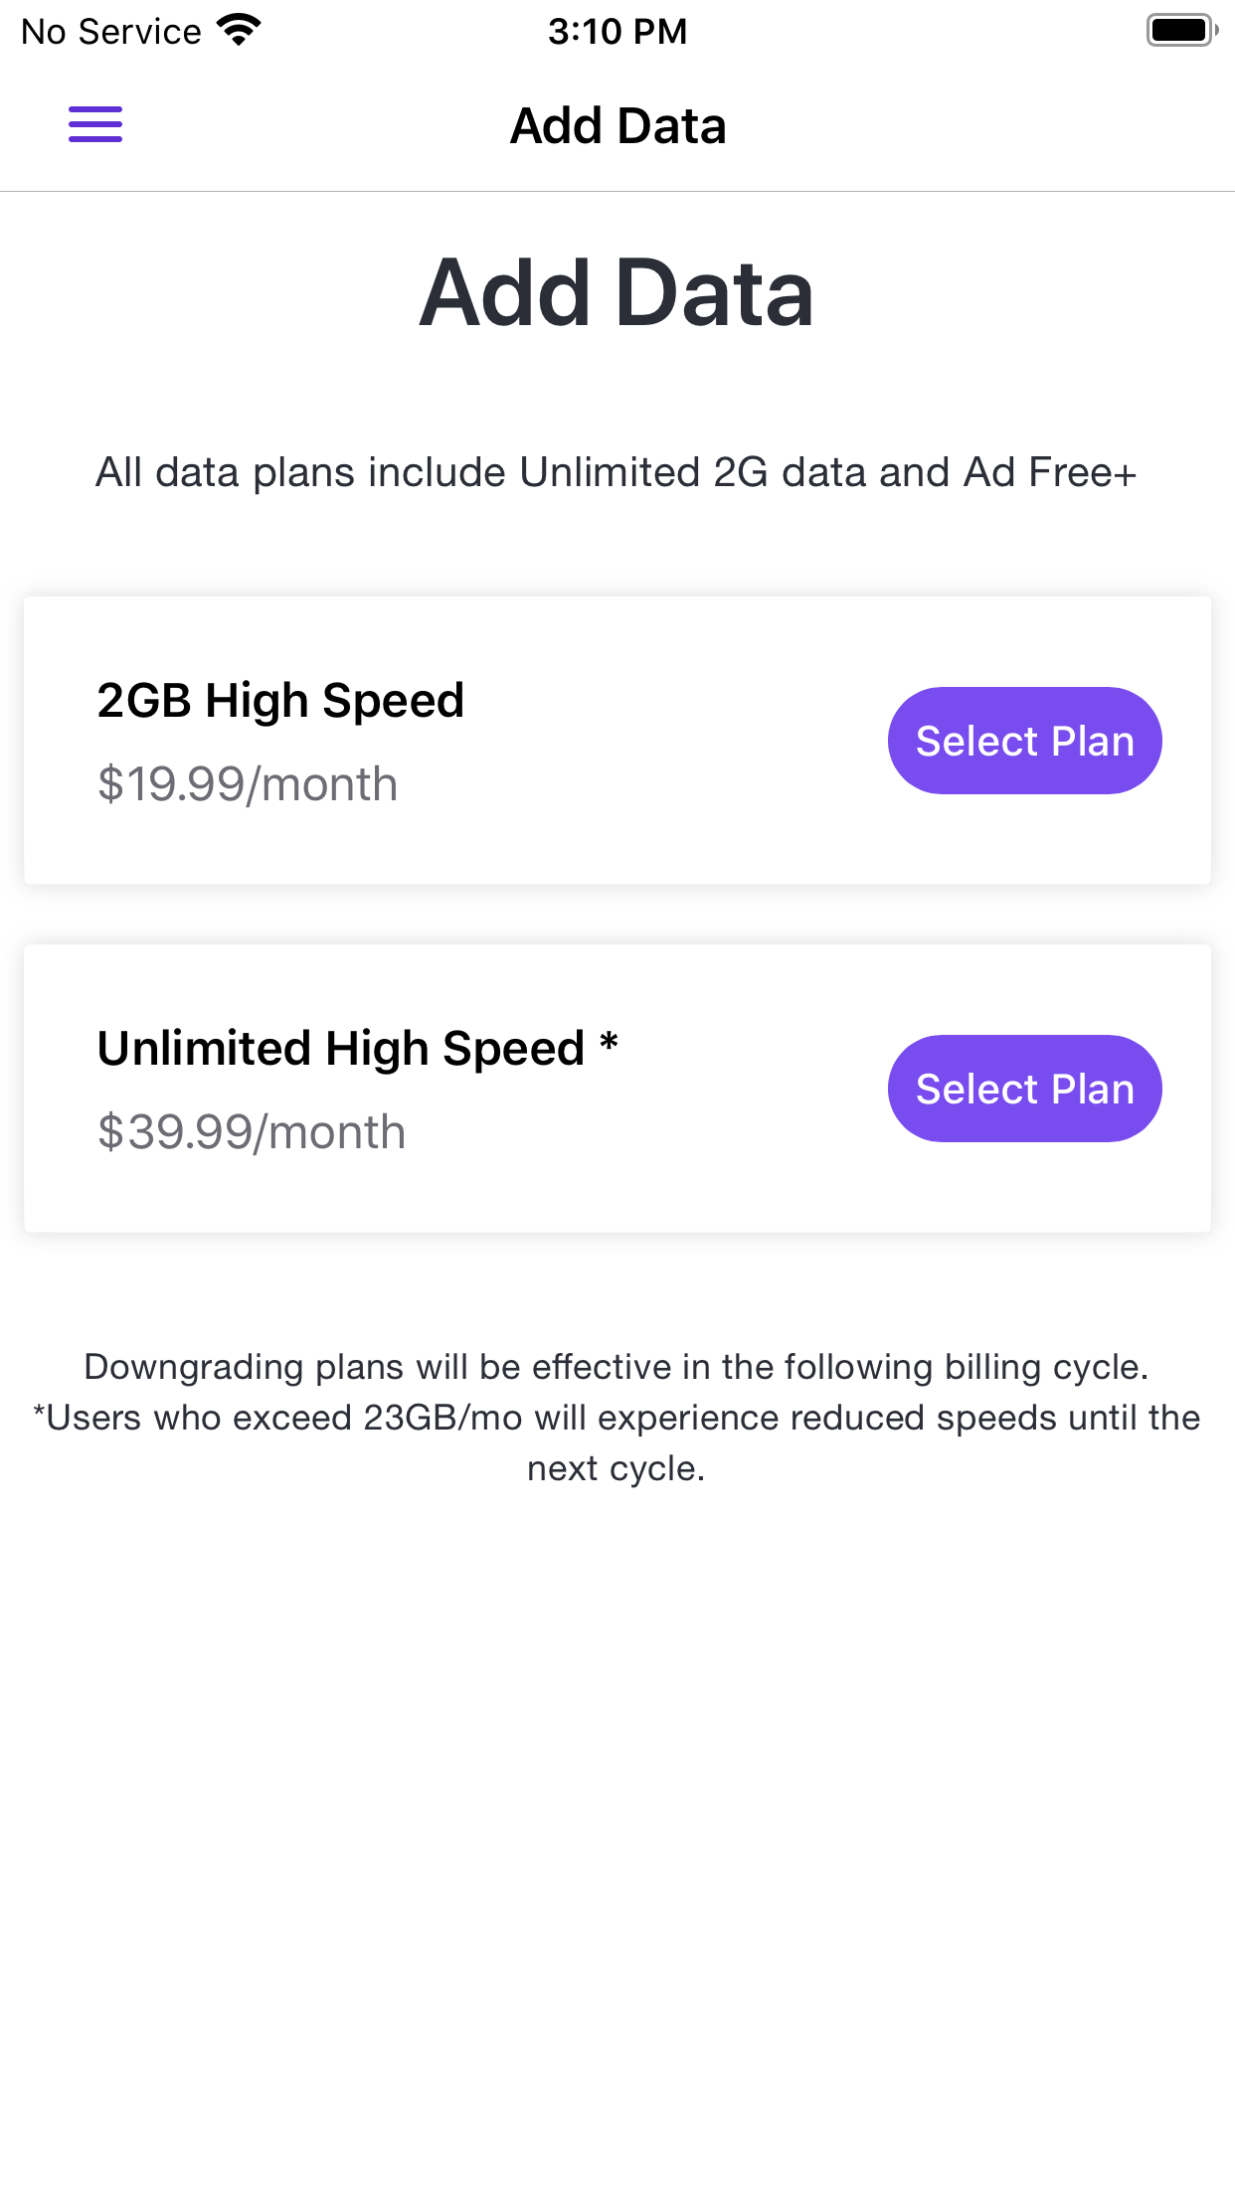Tap the 3:10 PM clock in status bar
This screenshot has height=2195, width=1235.
click(x=617, y=31)
